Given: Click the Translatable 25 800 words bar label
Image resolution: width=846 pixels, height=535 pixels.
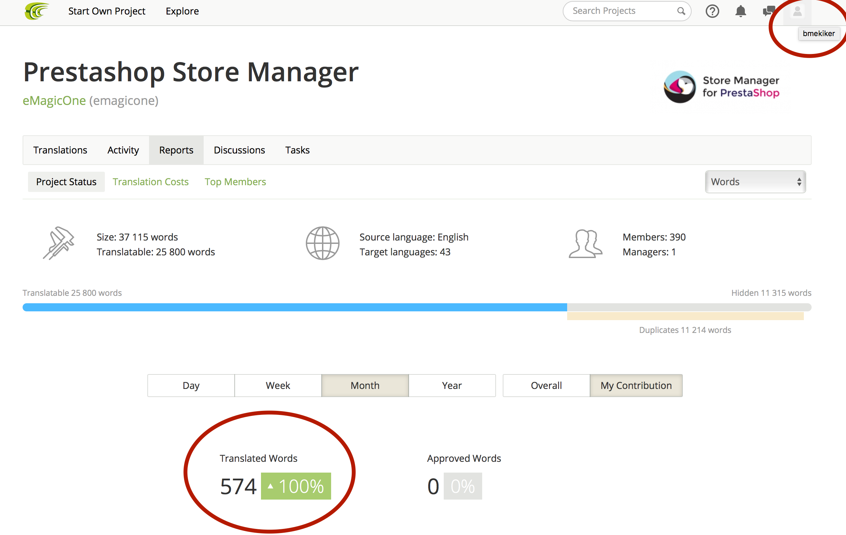Looking at the screenshot, I should coord(72,293).
